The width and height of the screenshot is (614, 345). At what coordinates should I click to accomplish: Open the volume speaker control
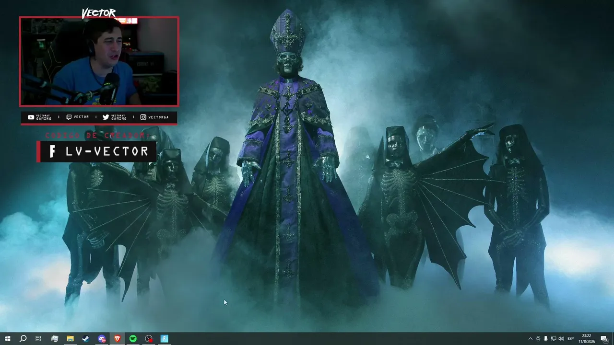point(561,339)
